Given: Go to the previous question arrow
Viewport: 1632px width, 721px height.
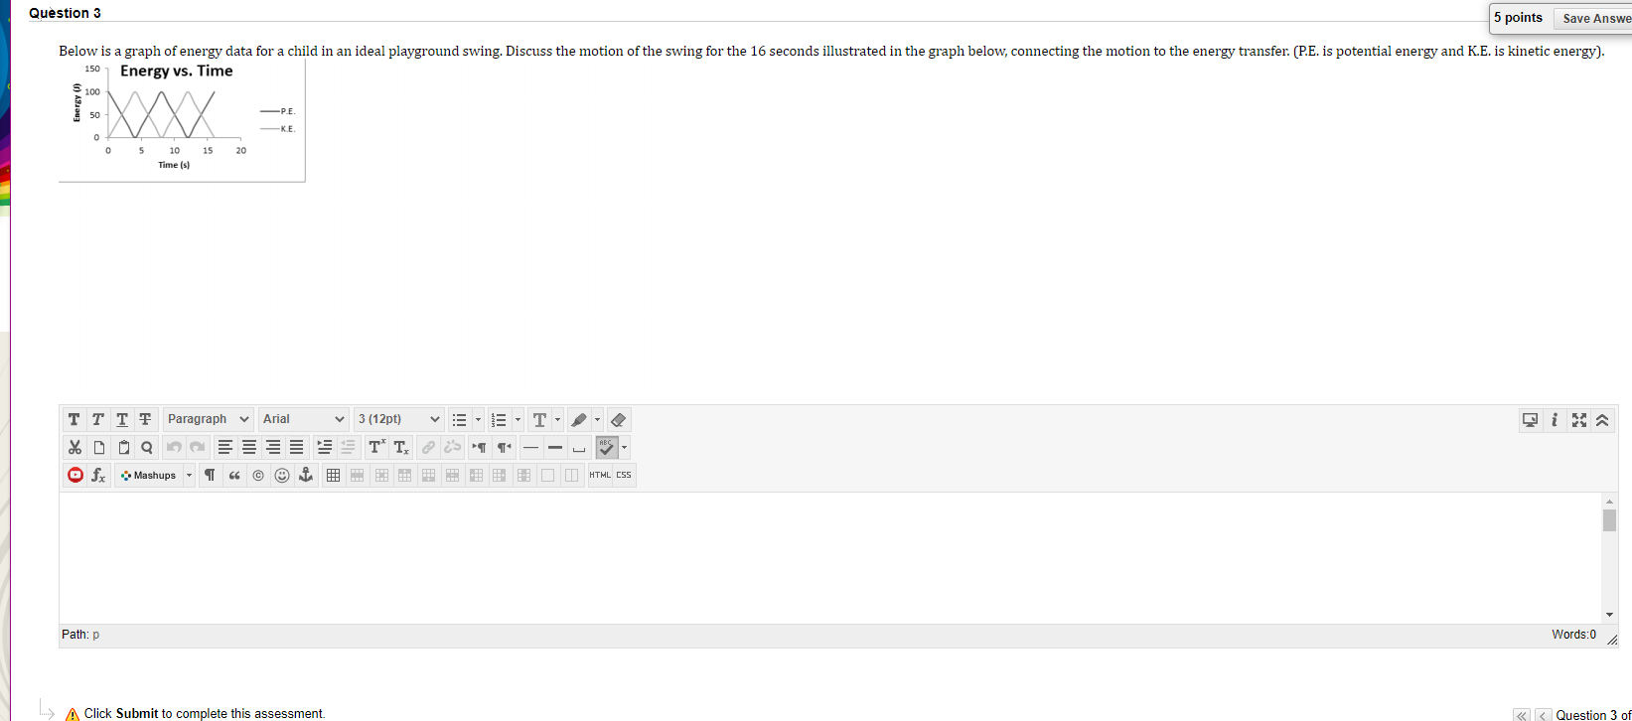Looking at the screenshot, I should pos(1543,715).
